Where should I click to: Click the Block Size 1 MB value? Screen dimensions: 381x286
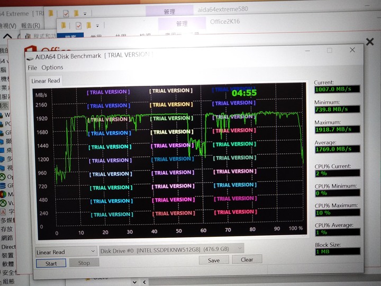[338, 252]
